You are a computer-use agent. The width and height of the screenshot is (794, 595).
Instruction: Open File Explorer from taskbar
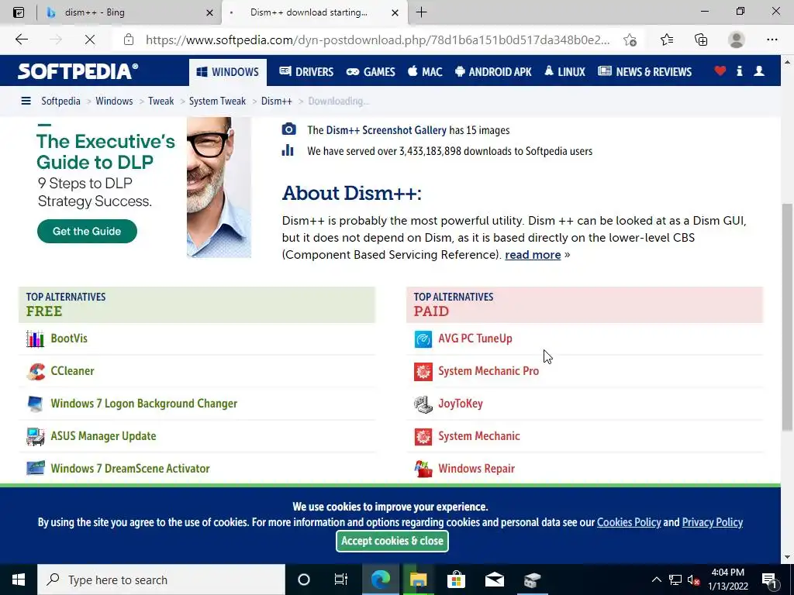click(418, 580)
